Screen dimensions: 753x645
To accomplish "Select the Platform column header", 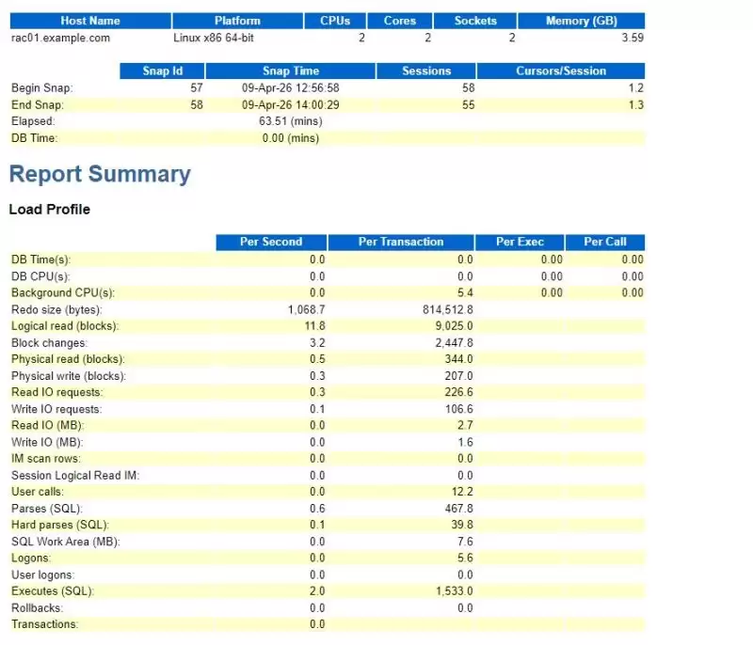I will 238,21.
